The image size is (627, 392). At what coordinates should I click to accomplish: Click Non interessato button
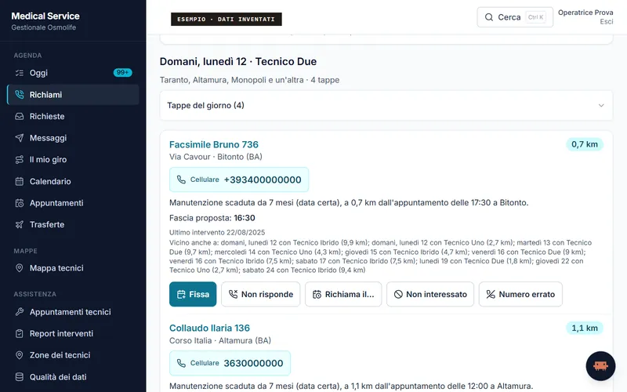click(430, 295)
